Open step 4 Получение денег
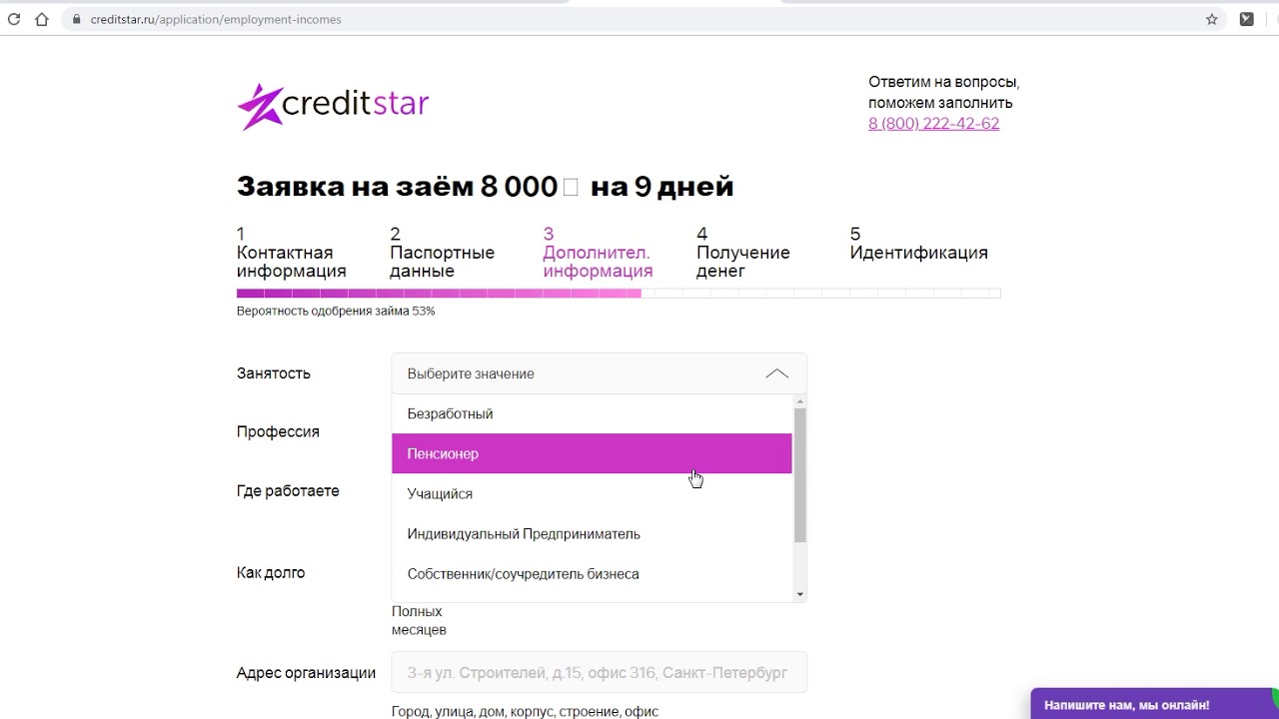This screenshot has height=719, width=1279. pyautogui.click(x=742, y=253)
